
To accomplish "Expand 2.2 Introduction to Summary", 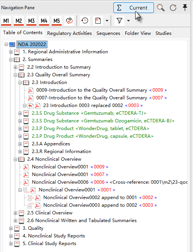I will click(x=15, y=68).
